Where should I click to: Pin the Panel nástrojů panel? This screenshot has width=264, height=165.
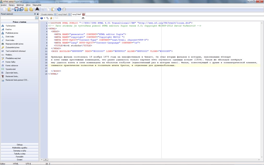[35, 14]
